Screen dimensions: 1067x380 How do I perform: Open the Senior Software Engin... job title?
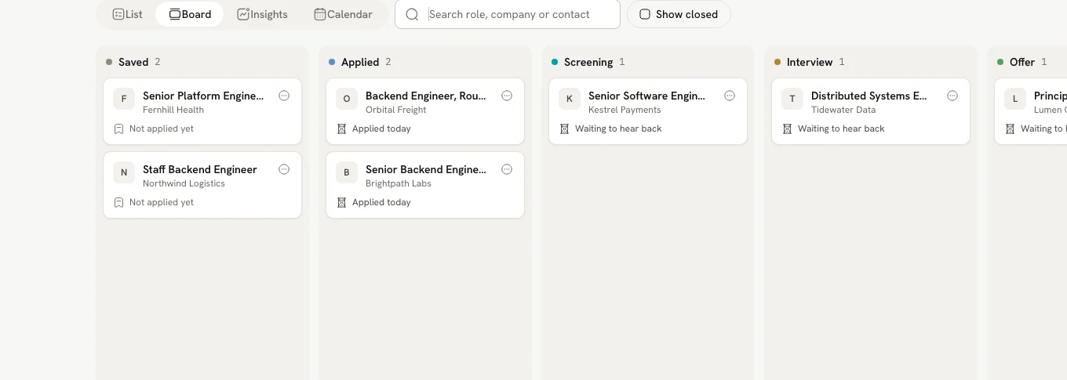coord(647,96)
